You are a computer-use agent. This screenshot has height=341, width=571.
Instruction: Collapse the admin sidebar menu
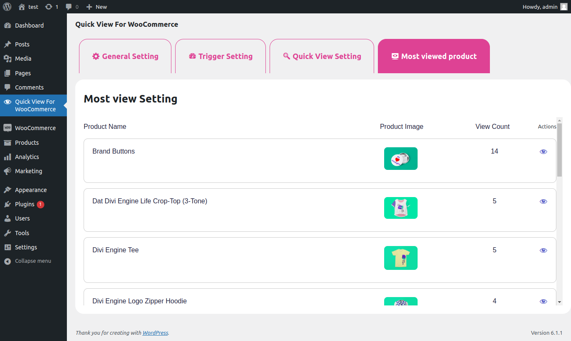(33, 261)
